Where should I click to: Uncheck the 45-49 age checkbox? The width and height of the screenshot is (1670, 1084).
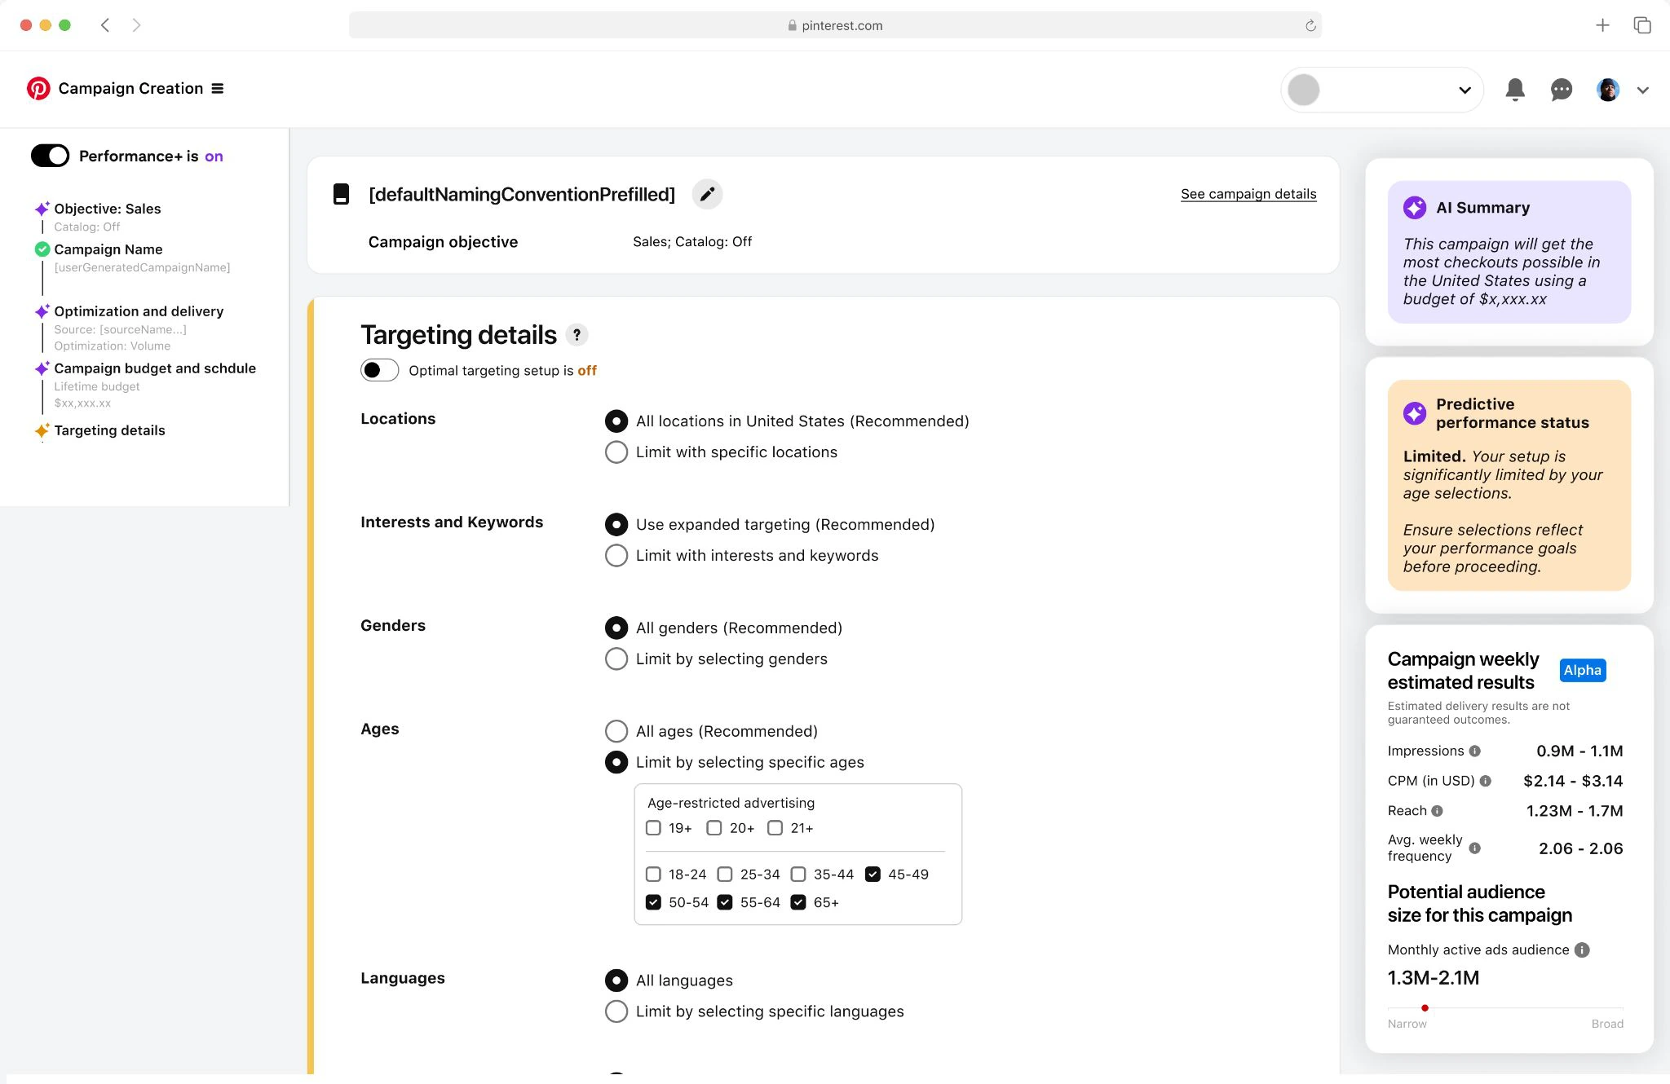pyautogui.click(x=873, y=875)
